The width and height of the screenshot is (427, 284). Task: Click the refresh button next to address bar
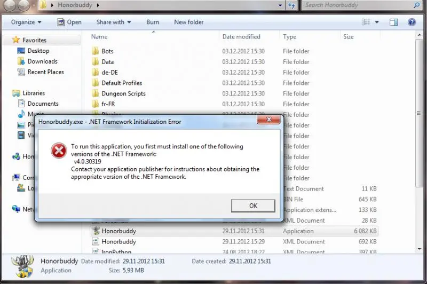291,5
